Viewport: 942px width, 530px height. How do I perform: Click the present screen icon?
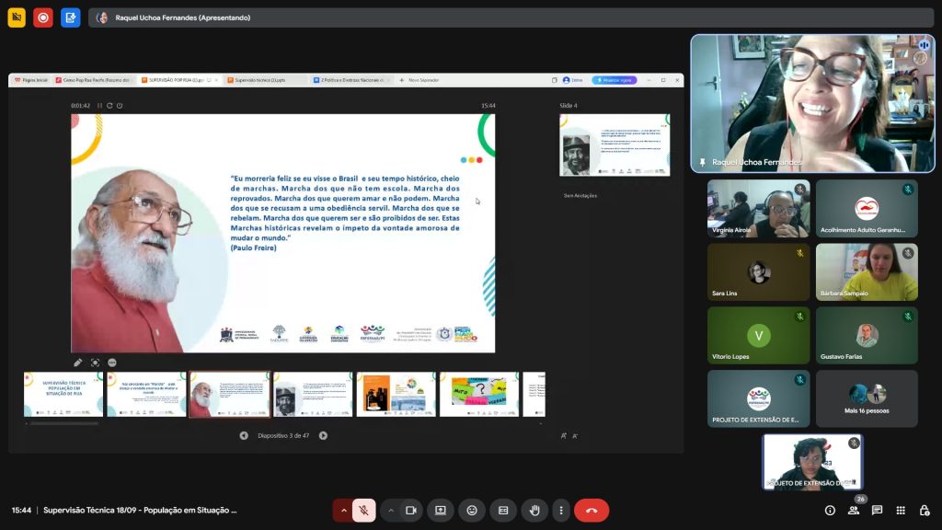[x=441, y=510]
